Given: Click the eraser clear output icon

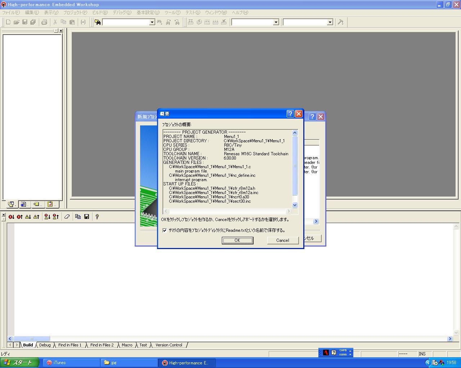Looking at the screenshot, I should [67, 217].
